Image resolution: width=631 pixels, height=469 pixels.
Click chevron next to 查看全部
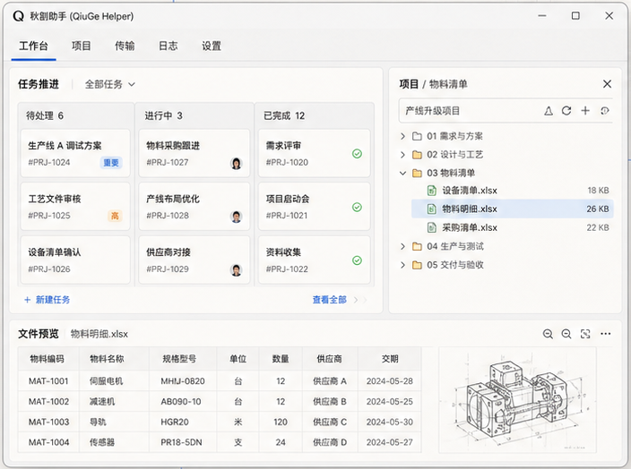356,300
